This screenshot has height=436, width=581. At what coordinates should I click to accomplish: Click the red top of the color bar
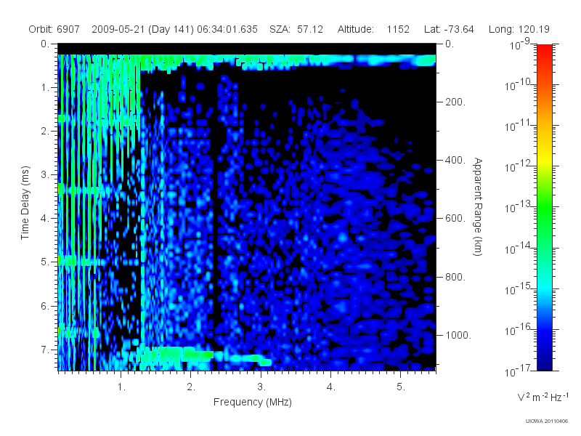(x=544, y=50)
